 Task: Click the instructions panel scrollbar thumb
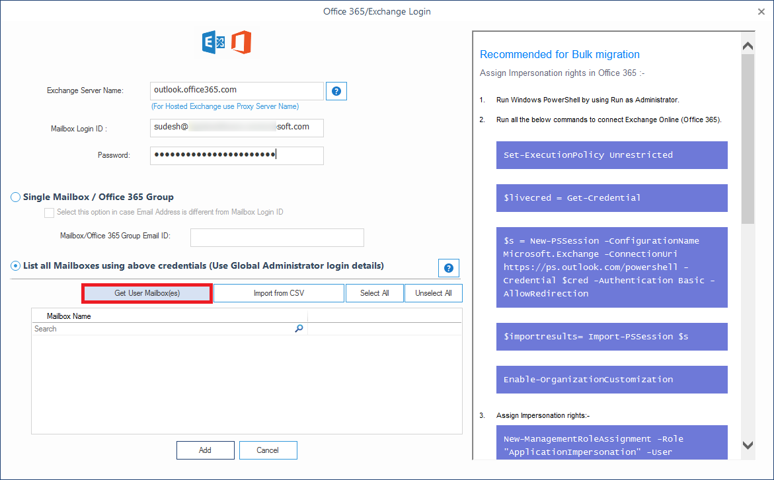tap(748, 139)
